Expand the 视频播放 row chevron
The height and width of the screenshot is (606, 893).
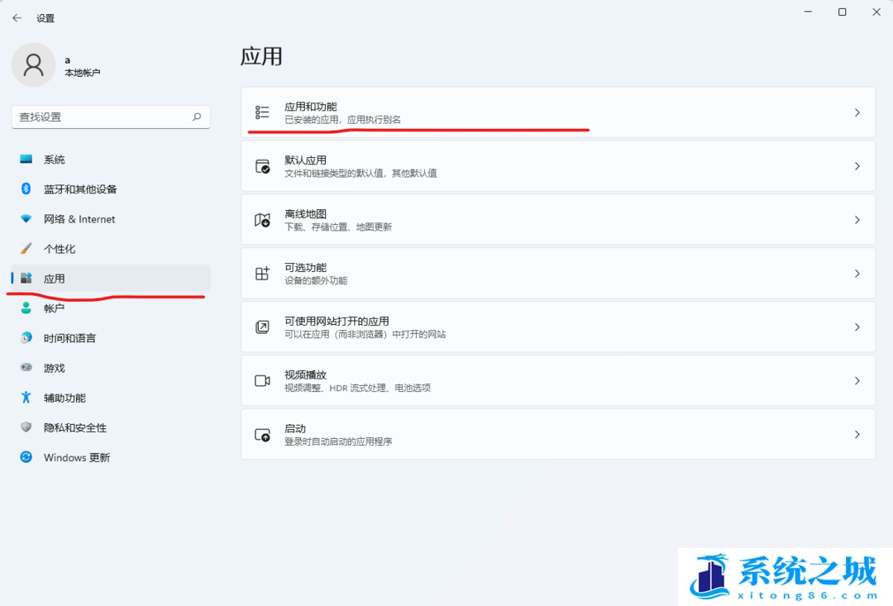857,380
